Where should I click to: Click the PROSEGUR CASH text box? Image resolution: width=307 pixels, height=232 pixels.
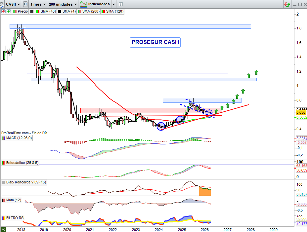pos(155,42)
